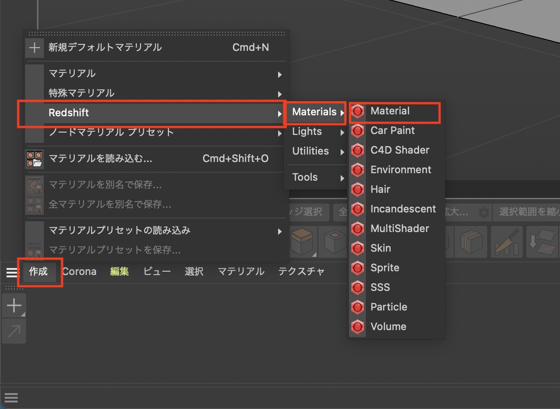Open the 編集 menu

coord(119,272)
